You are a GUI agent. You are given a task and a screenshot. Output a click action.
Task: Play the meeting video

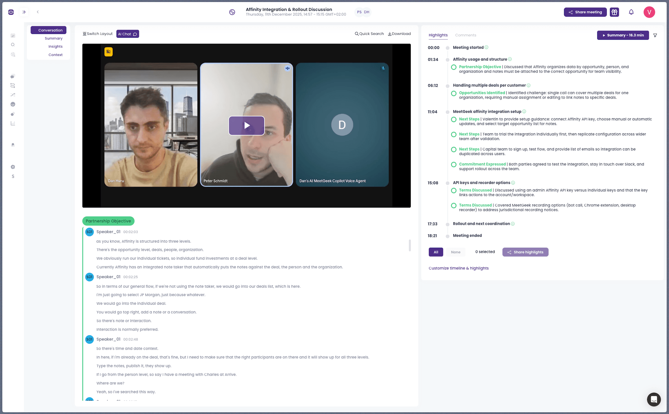tap(247, 125)
